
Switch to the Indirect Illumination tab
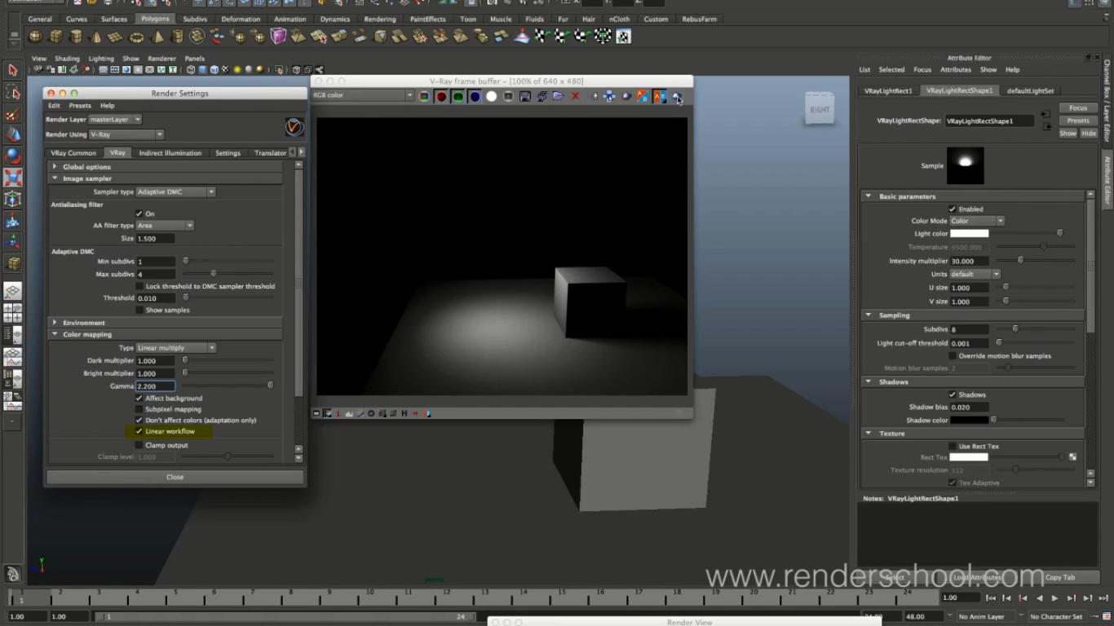(x=170, y=152)
